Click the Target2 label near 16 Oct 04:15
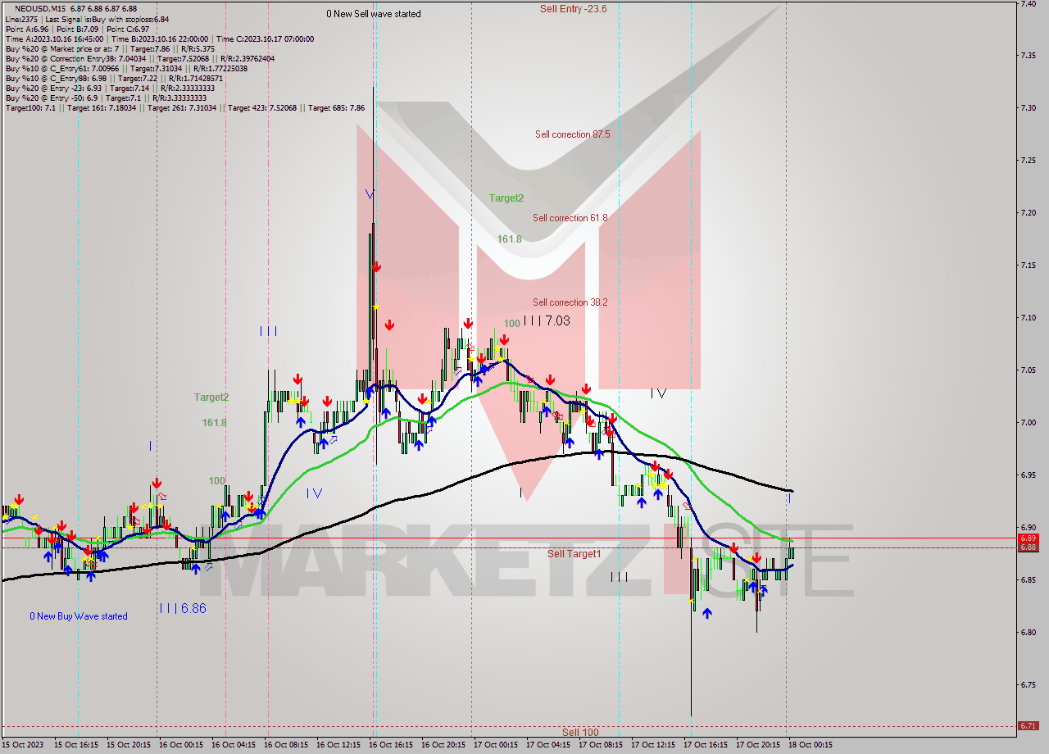 [x=211, y=397]
